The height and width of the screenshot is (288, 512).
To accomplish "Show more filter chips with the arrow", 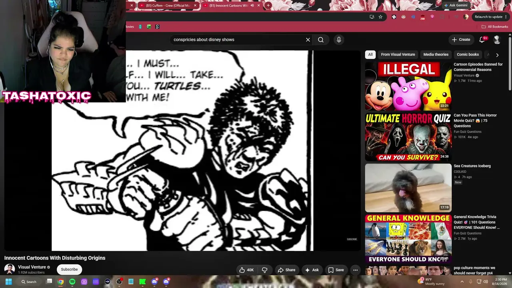I will tap(497, 55).
